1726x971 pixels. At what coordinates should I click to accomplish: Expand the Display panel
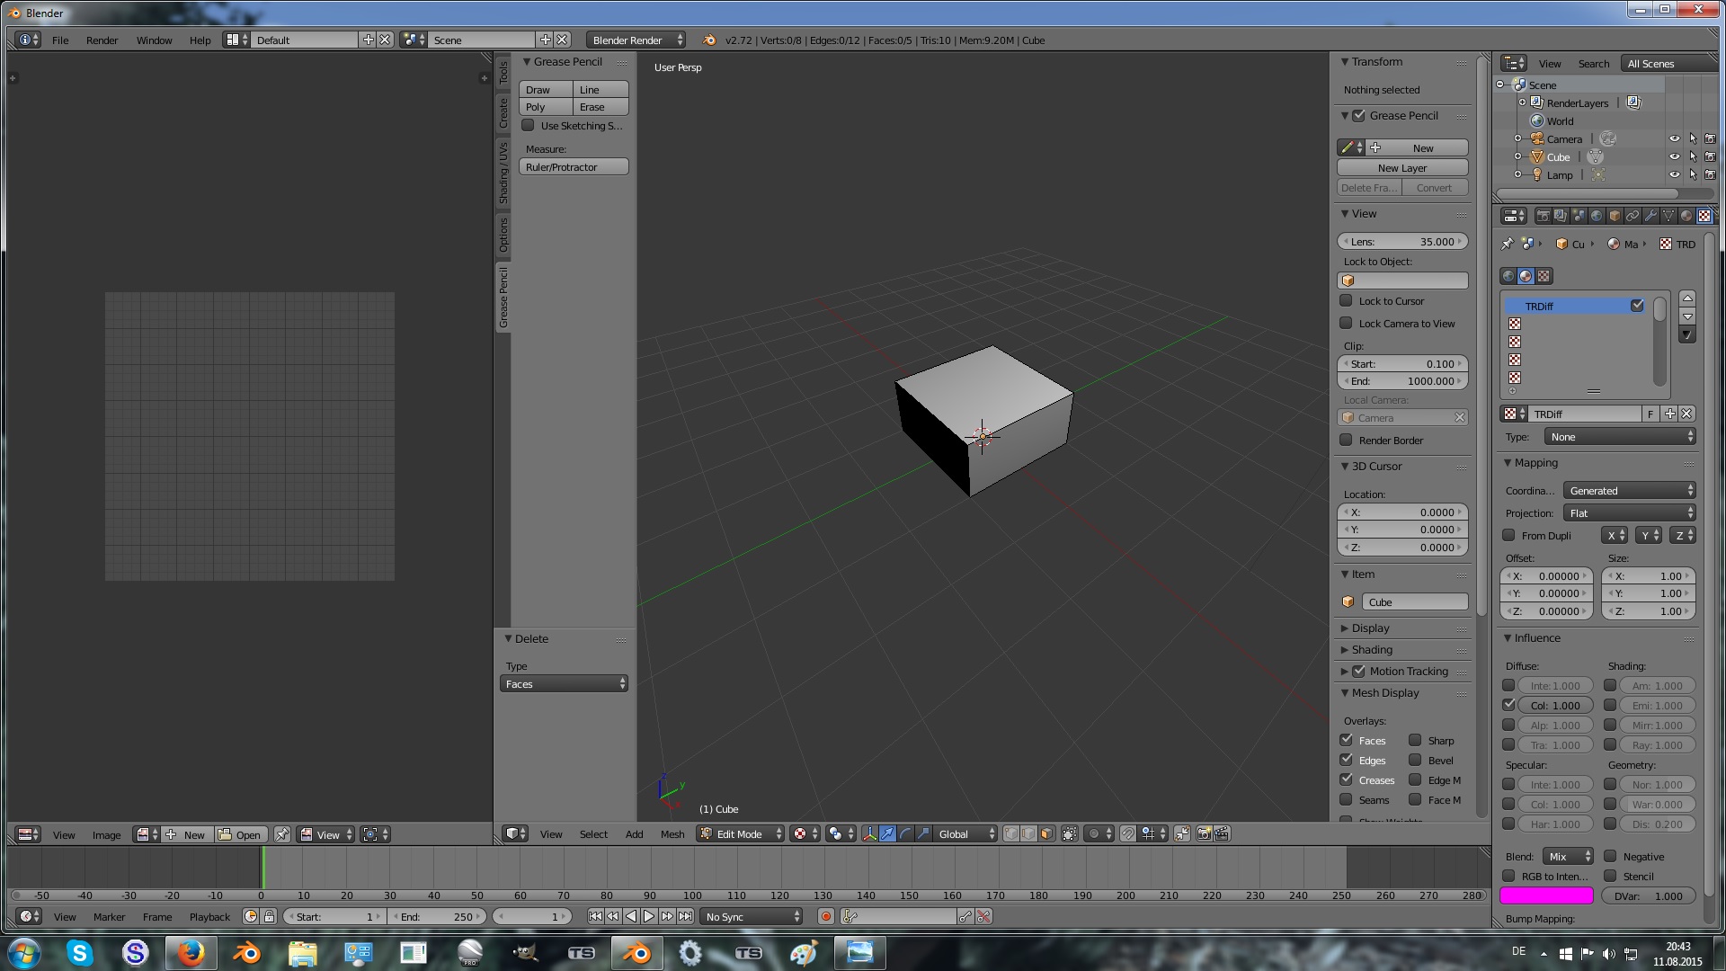[x=1370, y=628]
